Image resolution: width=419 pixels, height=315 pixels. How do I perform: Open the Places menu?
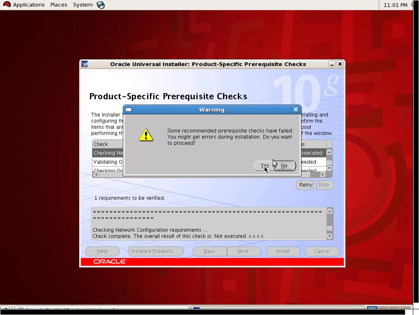click(58, 5)
